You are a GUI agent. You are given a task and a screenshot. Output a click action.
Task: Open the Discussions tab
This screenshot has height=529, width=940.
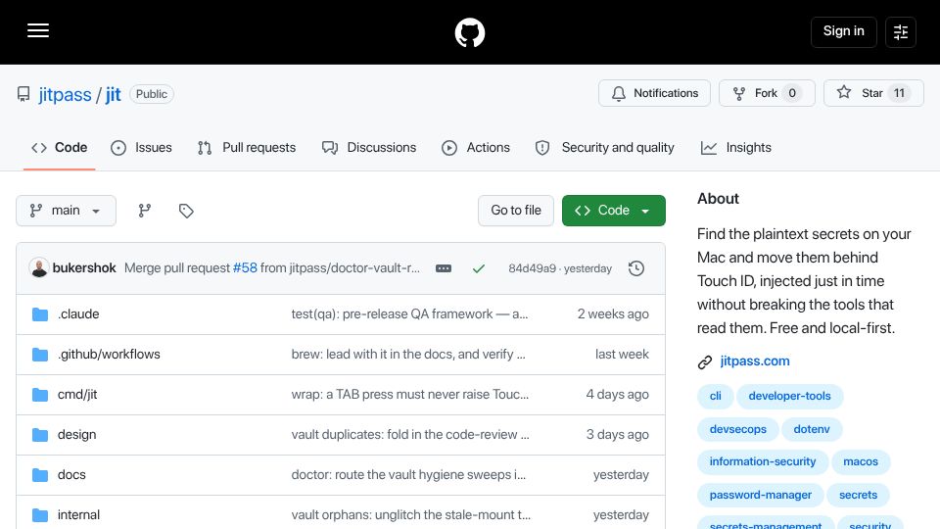[x=369, y=148]
